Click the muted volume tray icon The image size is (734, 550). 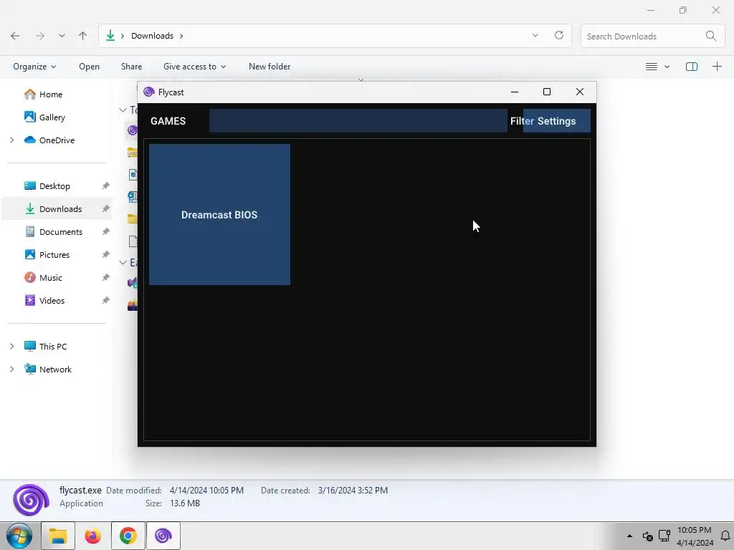coord(648,536)
